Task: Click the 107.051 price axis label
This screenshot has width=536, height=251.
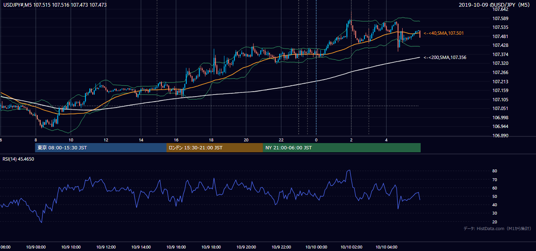Action: 500,108
